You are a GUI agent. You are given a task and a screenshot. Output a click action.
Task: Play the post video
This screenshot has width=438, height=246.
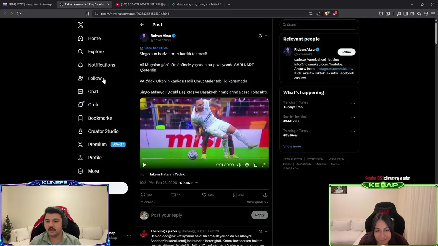pos(145,165)
